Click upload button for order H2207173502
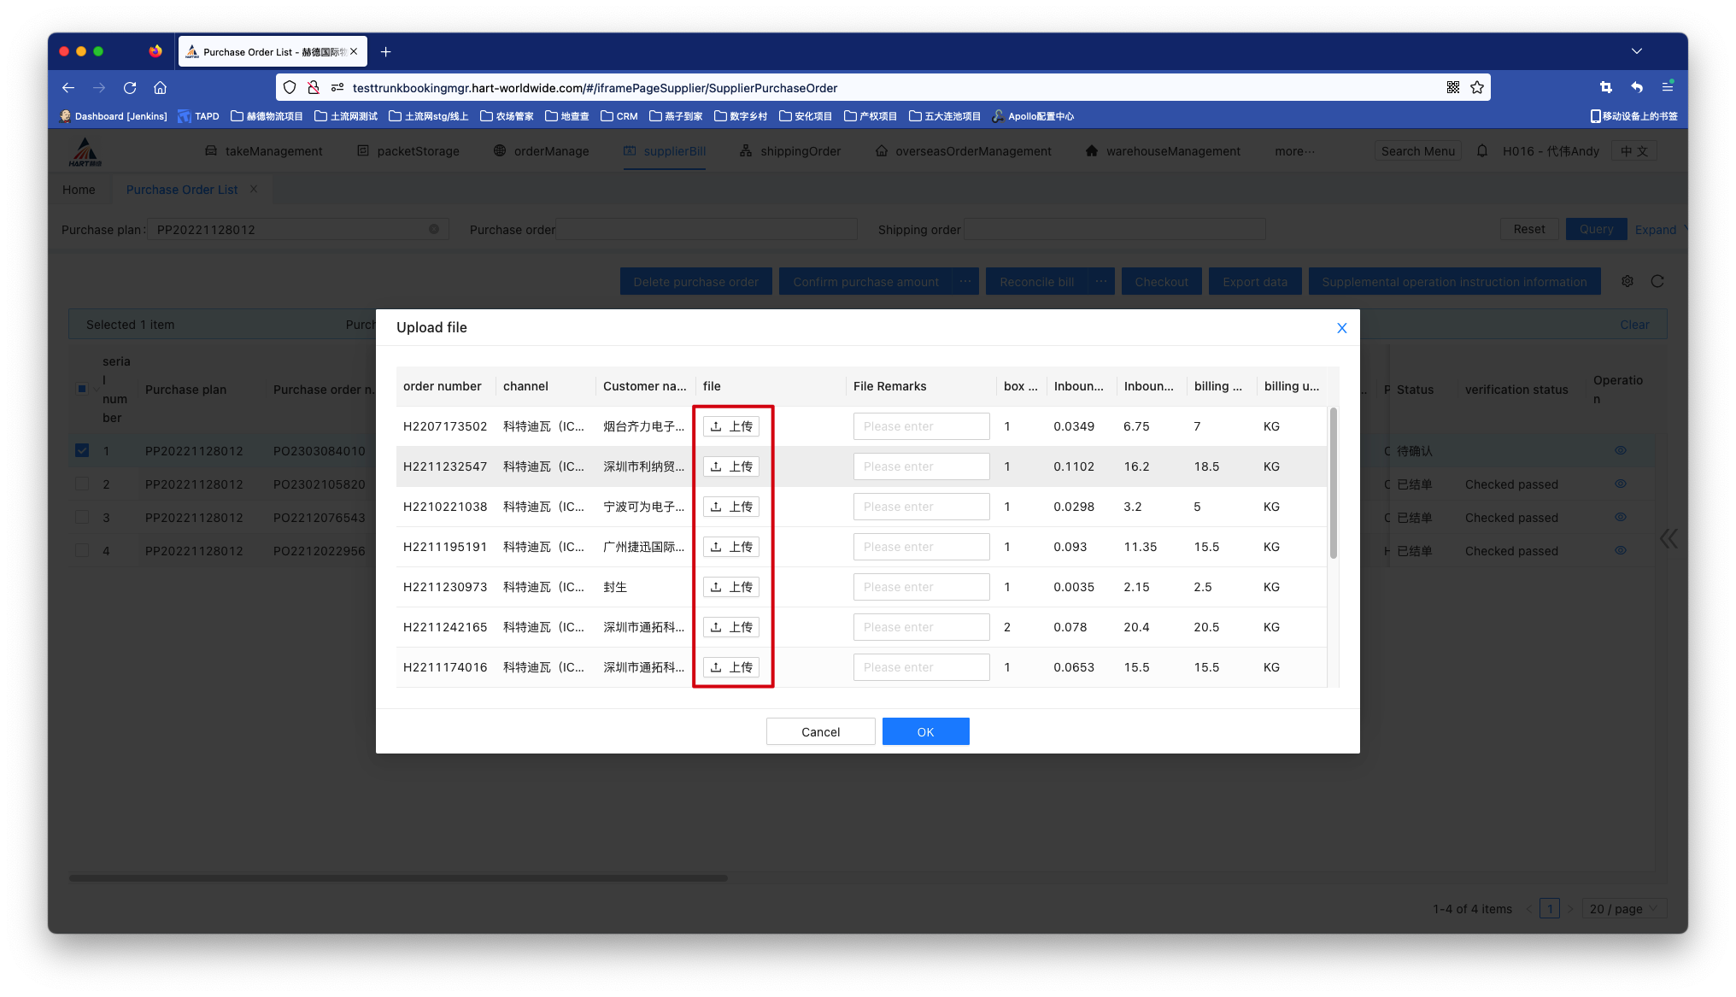This screenshot has width=1736, height=997. tap(731, 426)
